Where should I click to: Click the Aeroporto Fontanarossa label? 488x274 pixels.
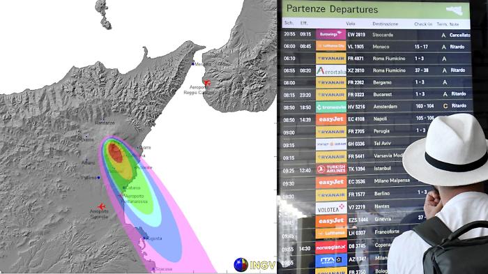coord(135,199)
